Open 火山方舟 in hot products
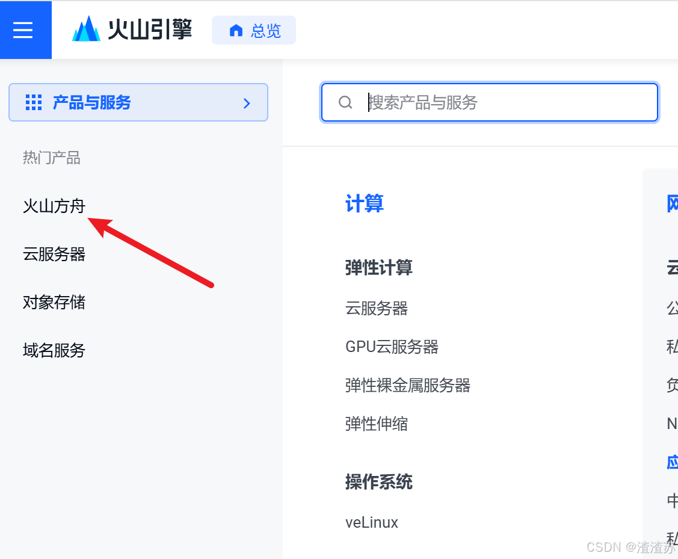The height and width of the screenshot is (559, 678). [54, 206]
